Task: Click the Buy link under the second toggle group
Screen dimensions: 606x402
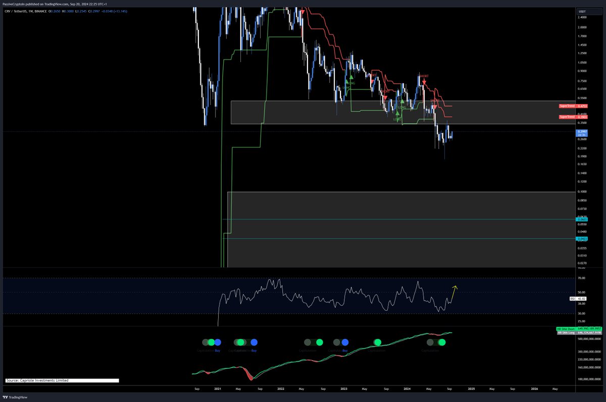Action: coord(254,349)
